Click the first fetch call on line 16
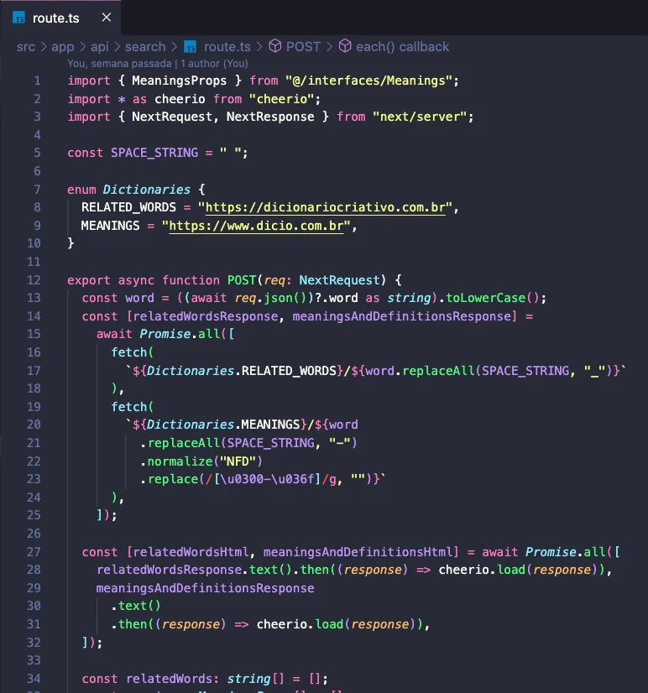The image size is (648, 693). [128, 352]
